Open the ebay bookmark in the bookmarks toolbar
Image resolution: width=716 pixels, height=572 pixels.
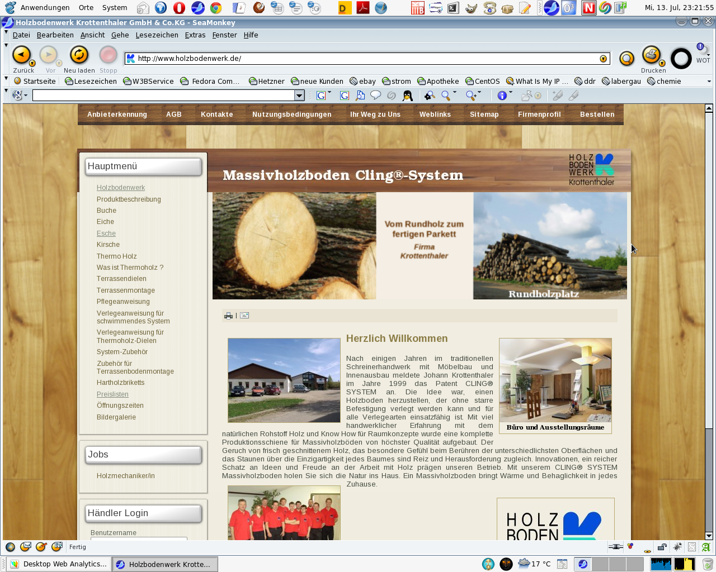click(x=362, y=82)
